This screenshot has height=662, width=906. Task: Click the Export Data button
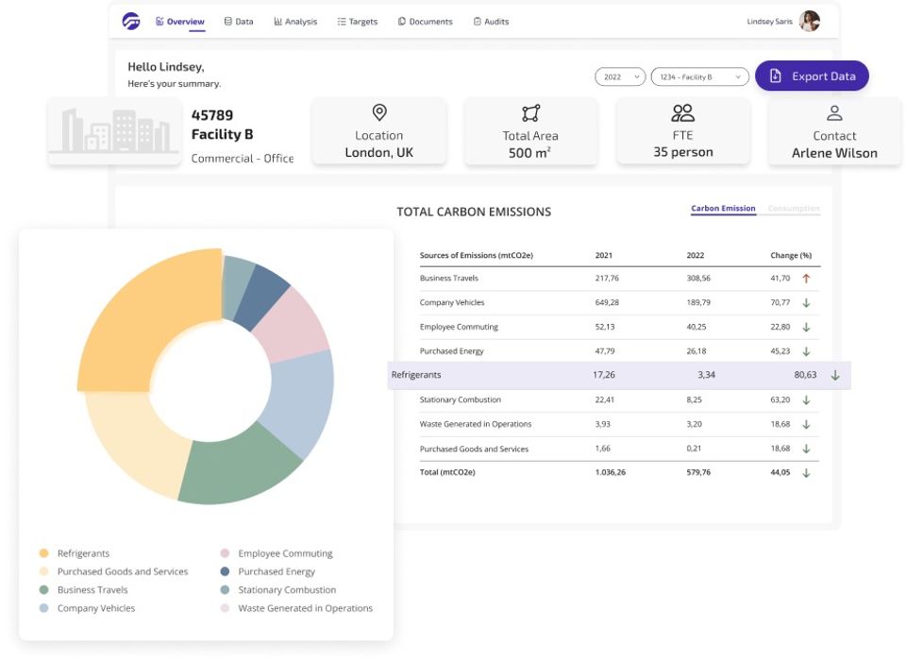(x=812, y=76)
